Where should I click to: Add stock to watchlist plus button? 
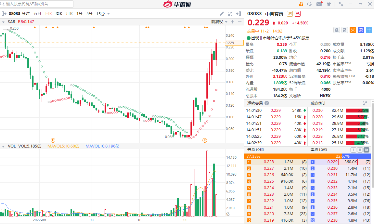pyautogui.click(x=369, y=30)
